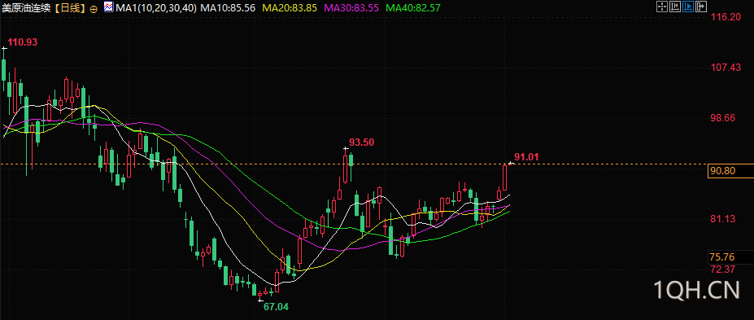This screenshot has width=754, height=320.
Task: Click the yellow MA20:83.85 label
Action: (290, 7)
